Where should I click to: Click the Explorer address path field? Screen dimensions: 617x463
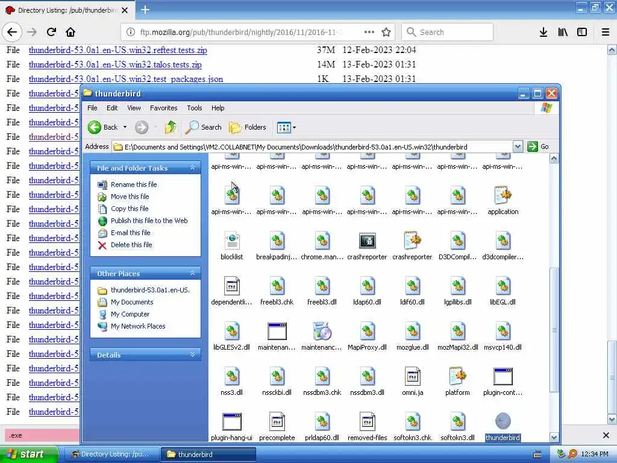(313, 147)
